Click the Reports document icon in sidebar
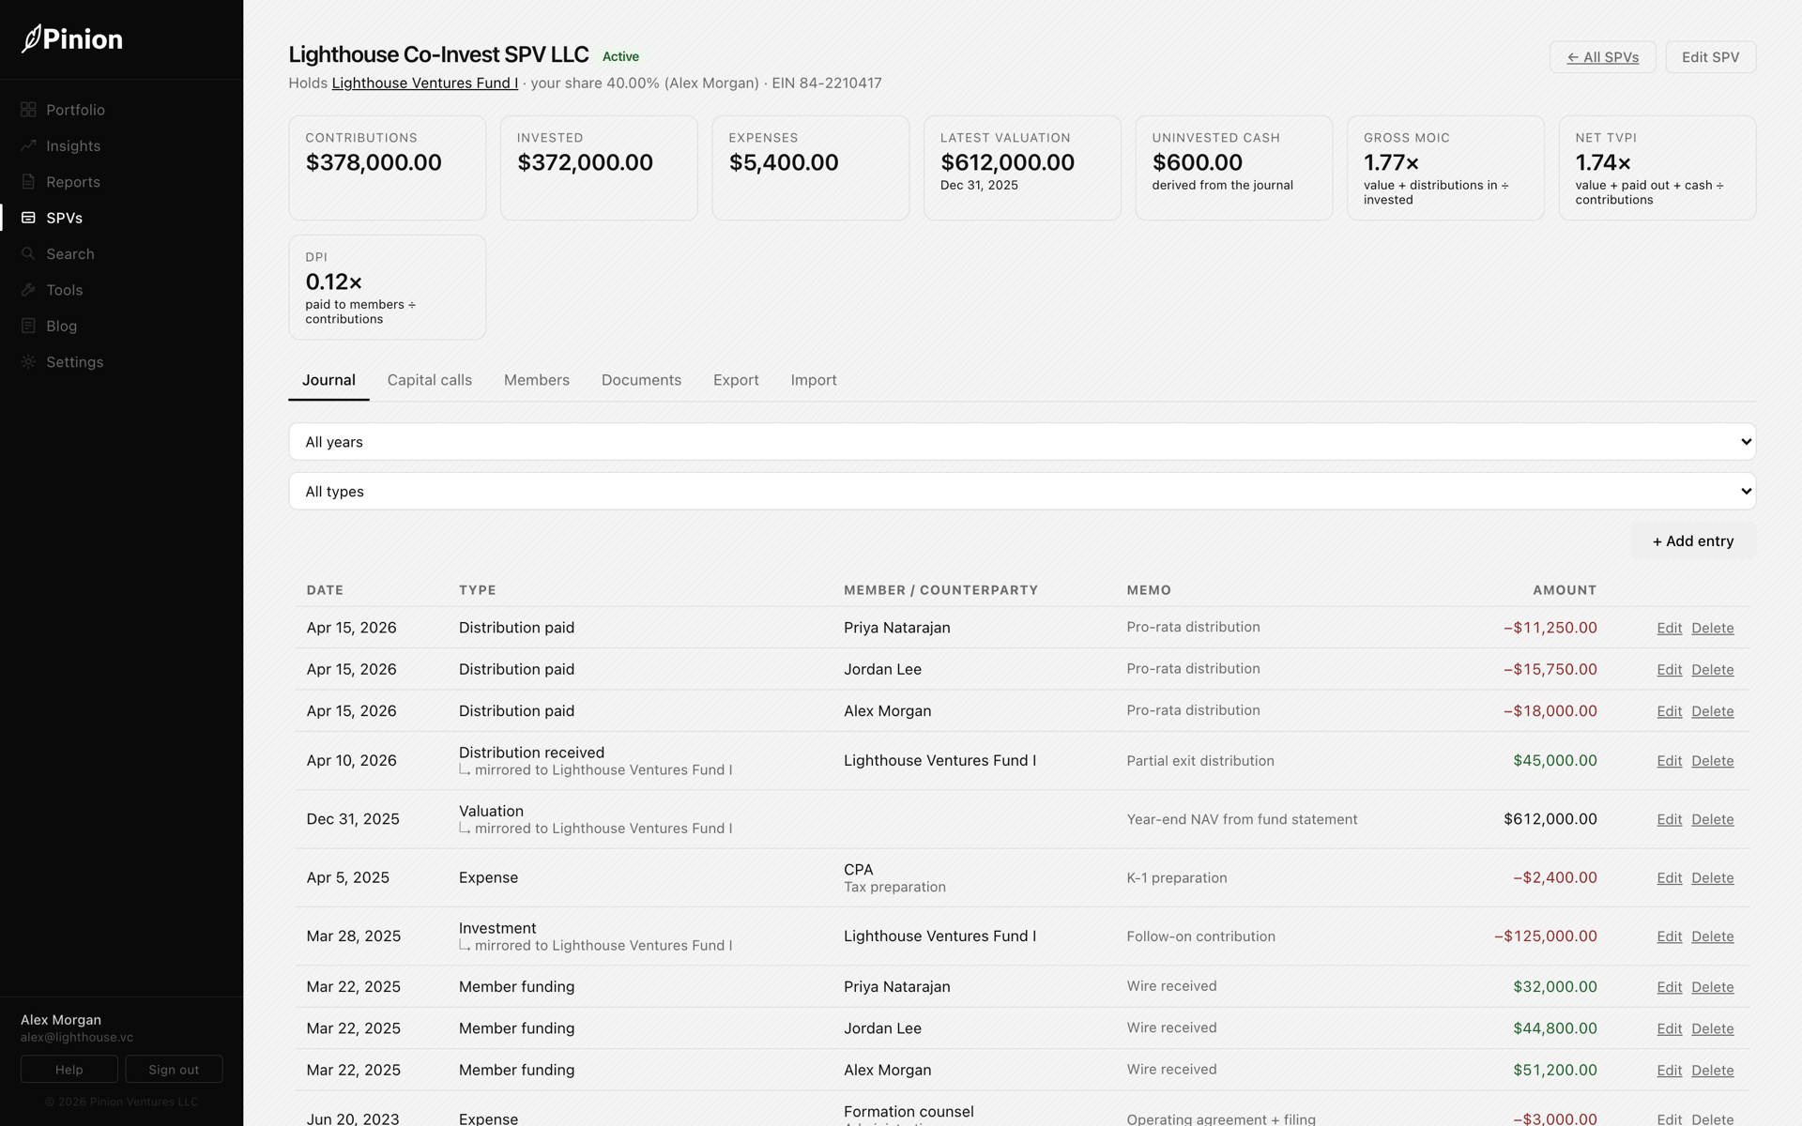 (28, 182)
